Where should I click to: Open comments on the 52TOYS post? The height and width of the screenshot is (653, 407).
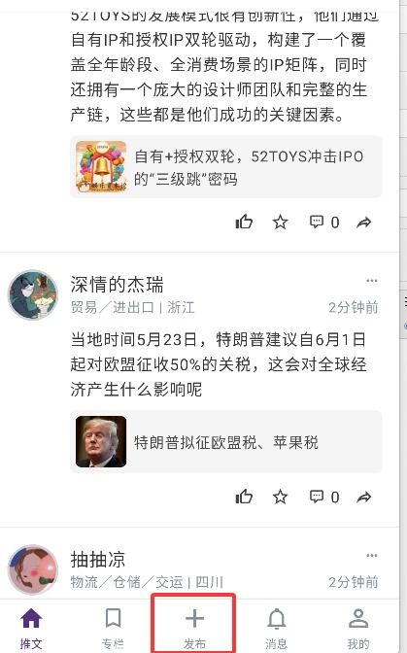point(324,222)
